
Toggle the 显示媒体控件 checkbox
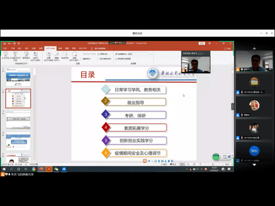98,59
